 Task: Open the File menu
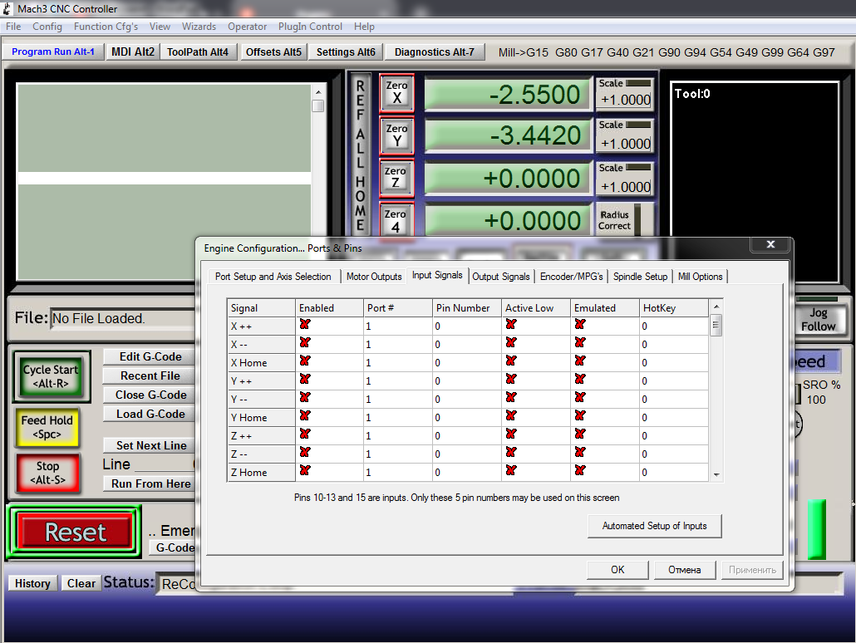tap(13, 27)
